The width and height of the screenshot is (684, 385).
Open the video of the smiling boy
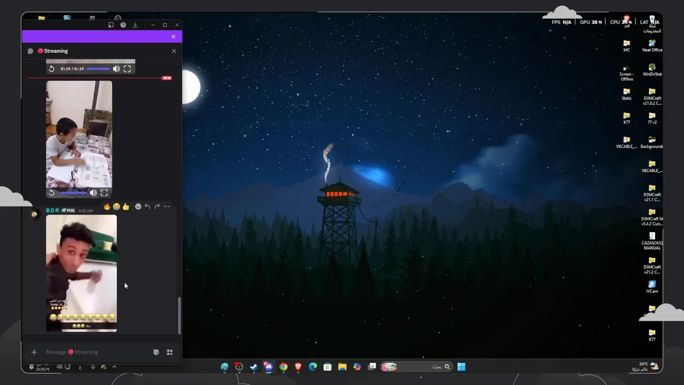[x=81, y=273]
